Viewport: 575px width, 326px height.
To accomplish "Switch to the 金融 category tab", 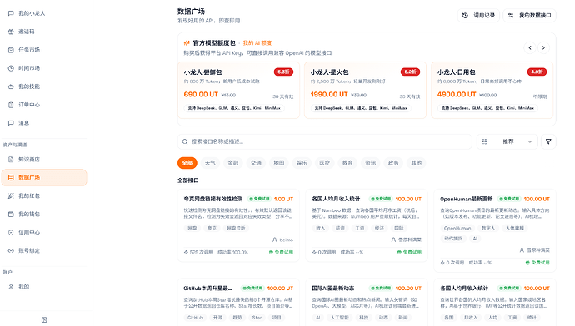I will tap(233, 163).
